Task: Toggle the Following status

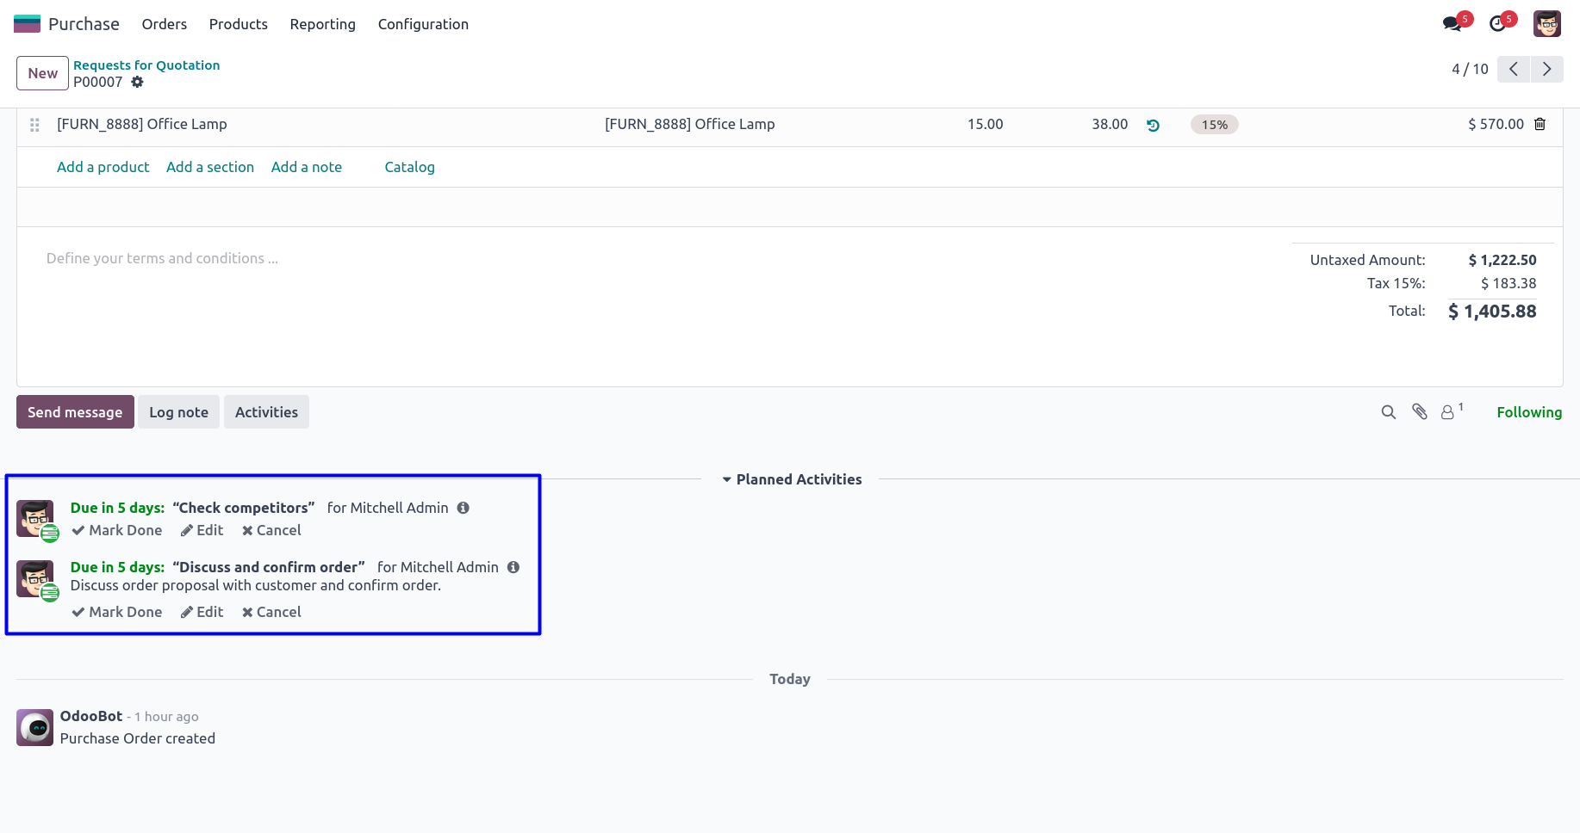Action: [x=1528, y=412]
